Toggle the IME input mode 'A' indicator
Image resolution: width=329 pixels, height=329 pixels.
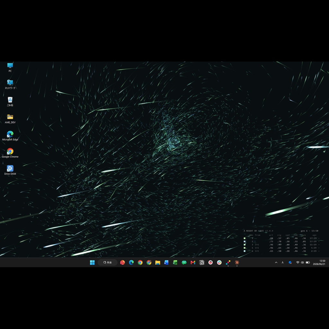pos(283,262)
